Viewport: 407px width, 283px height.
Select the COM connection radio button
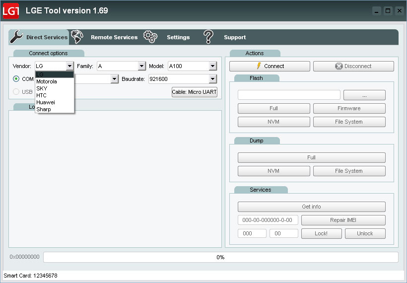[x=16, y=78]
